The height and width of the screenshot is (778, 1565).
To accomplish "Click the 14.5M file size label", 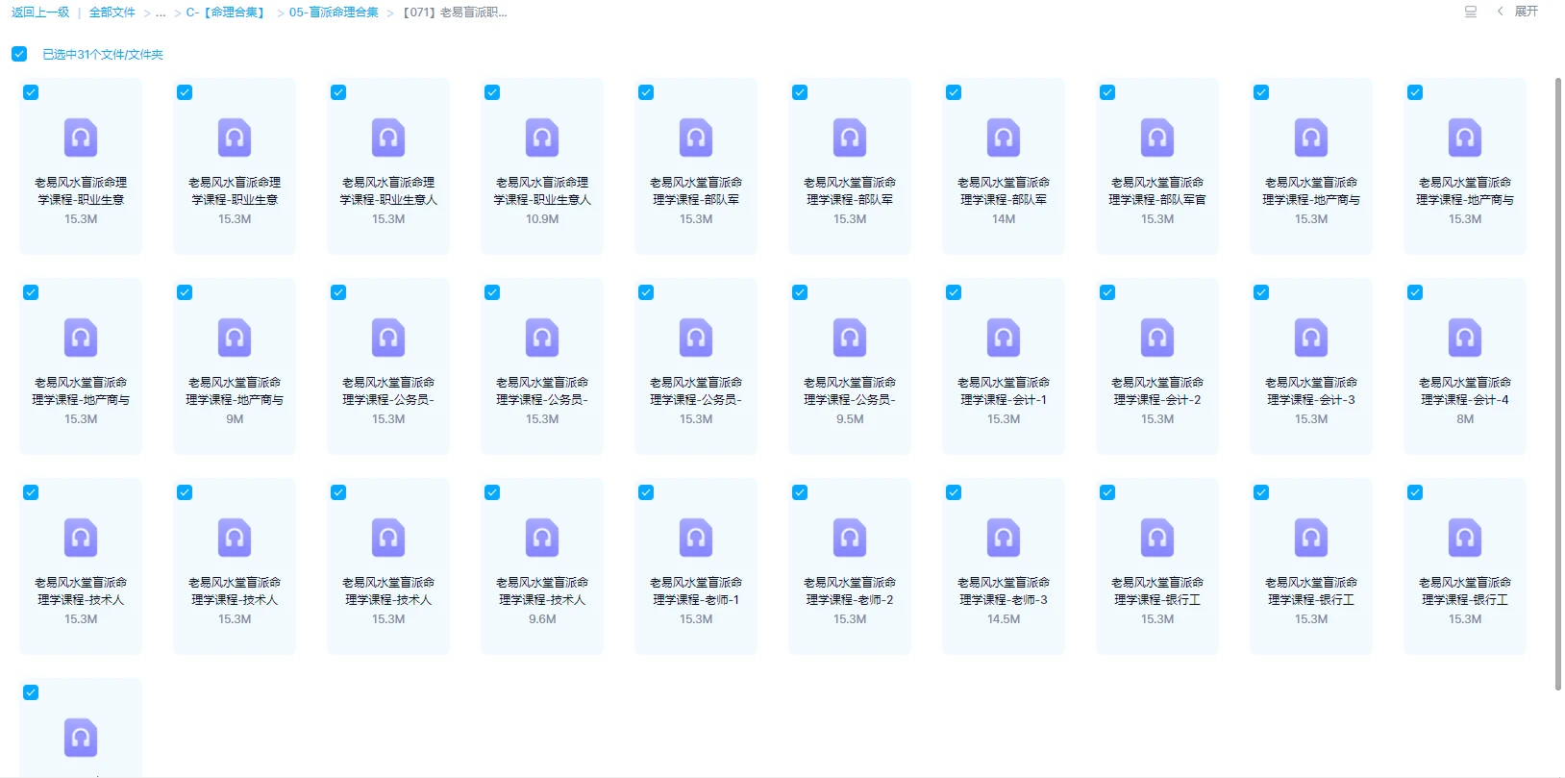I will (1004, 619).
